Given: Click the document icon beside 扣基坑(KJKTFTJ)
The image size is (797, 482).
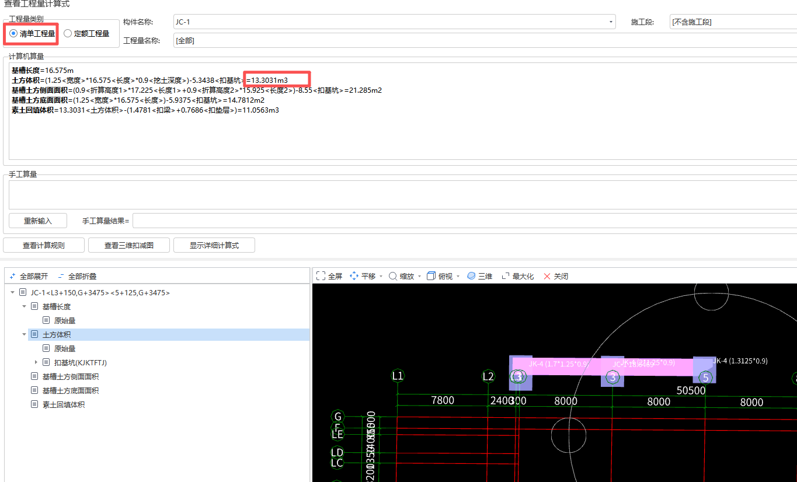Looking at the screenshot, I should tap(46, 362).
